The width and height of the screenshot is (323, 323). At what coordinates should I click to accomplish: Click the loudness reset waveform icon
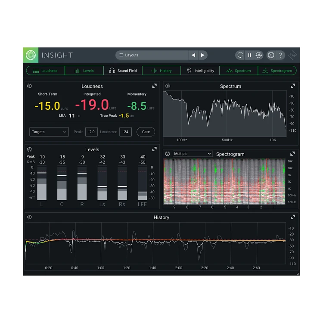click(x=258, y=55)
